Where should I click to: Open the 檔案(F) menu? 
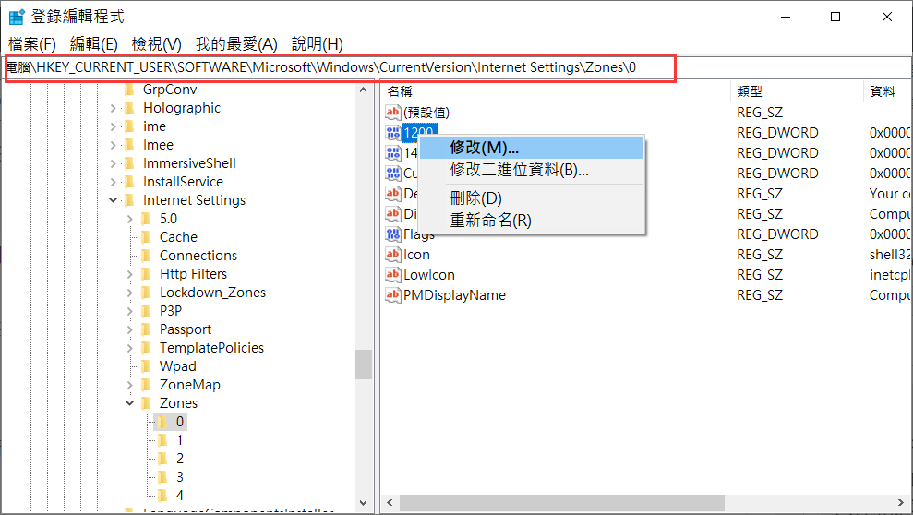[32, 44]
